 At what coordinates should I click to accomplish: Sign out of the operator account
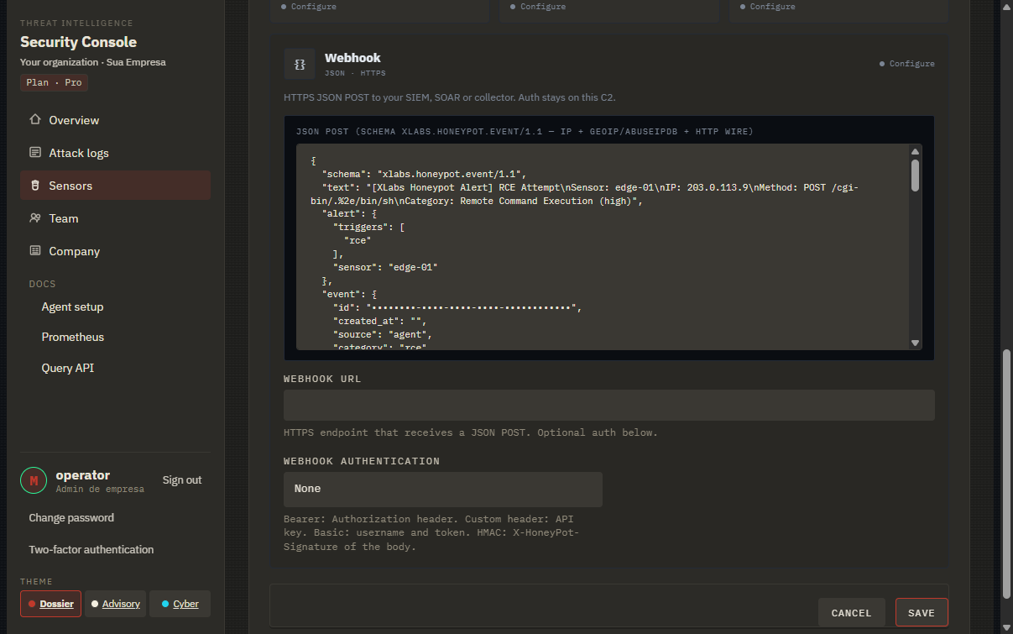tap(182, 480)
